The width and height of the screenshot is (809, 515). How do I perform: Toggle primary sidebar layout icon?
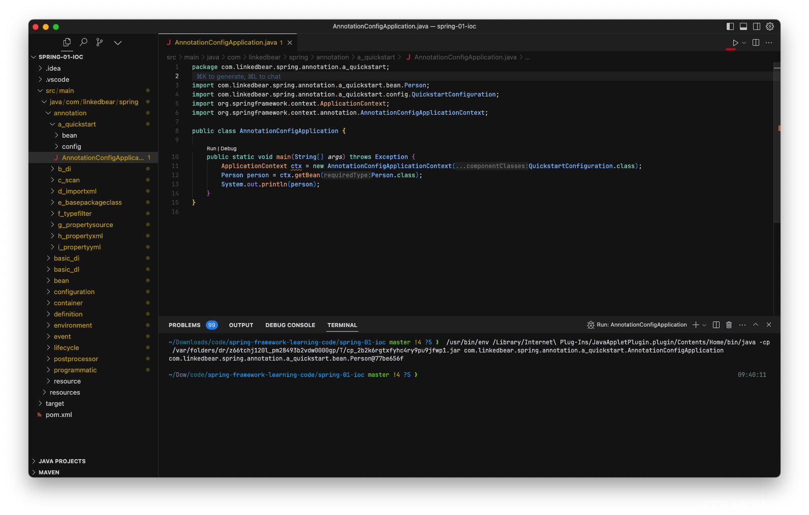[730, 26]
